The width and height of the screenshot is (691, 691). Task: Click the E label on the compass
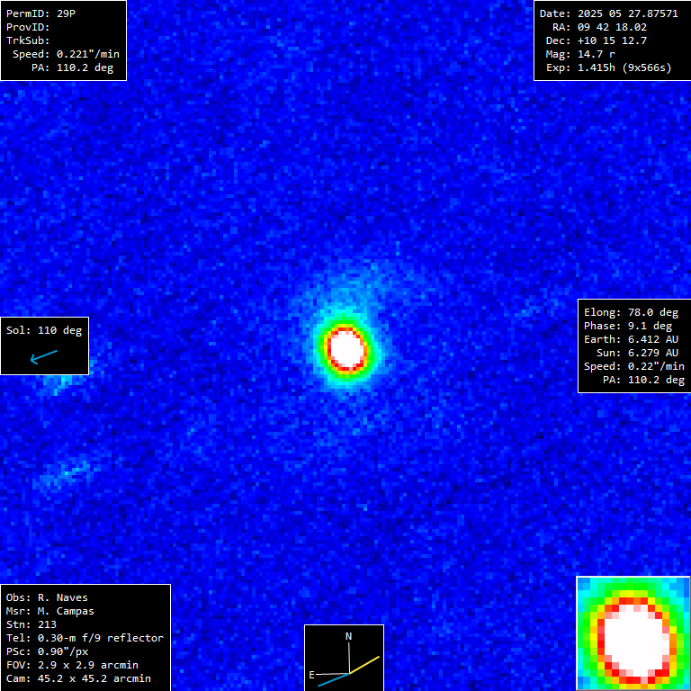tap(312, 673)
